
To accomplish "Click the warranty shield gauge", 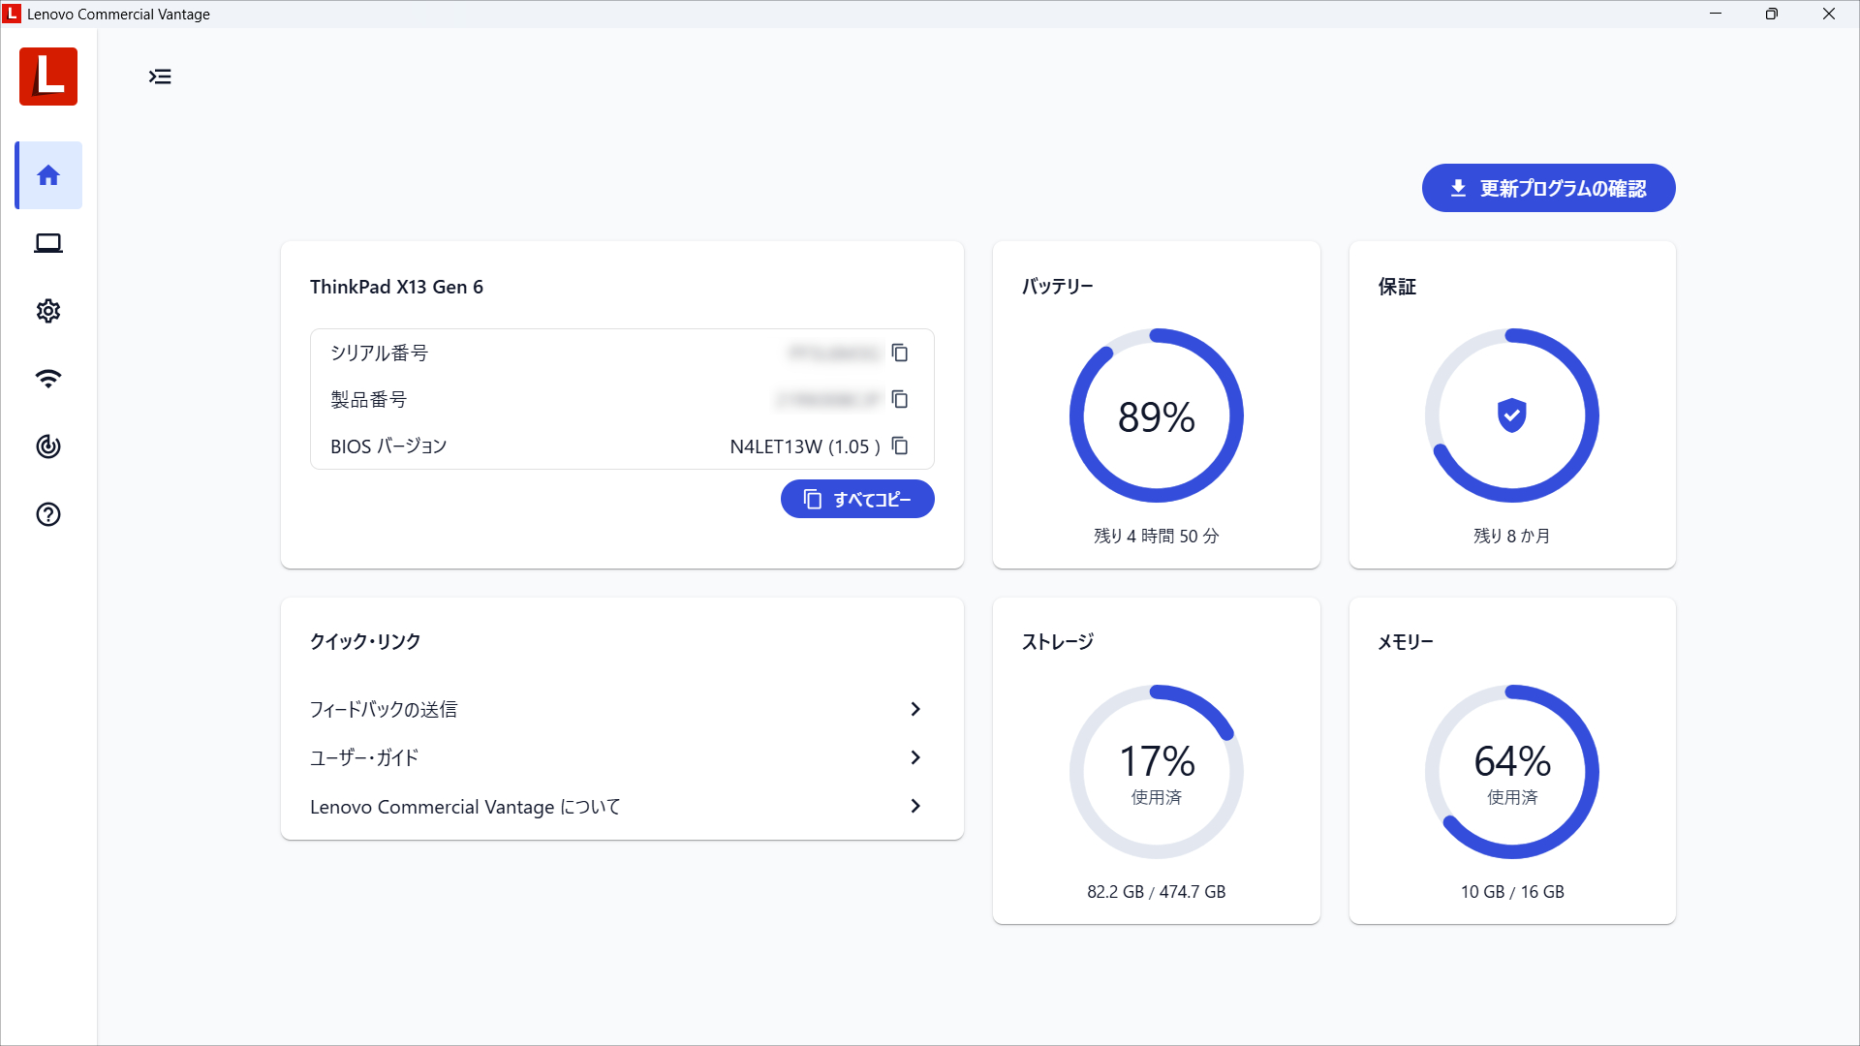I will point(1511,415).
